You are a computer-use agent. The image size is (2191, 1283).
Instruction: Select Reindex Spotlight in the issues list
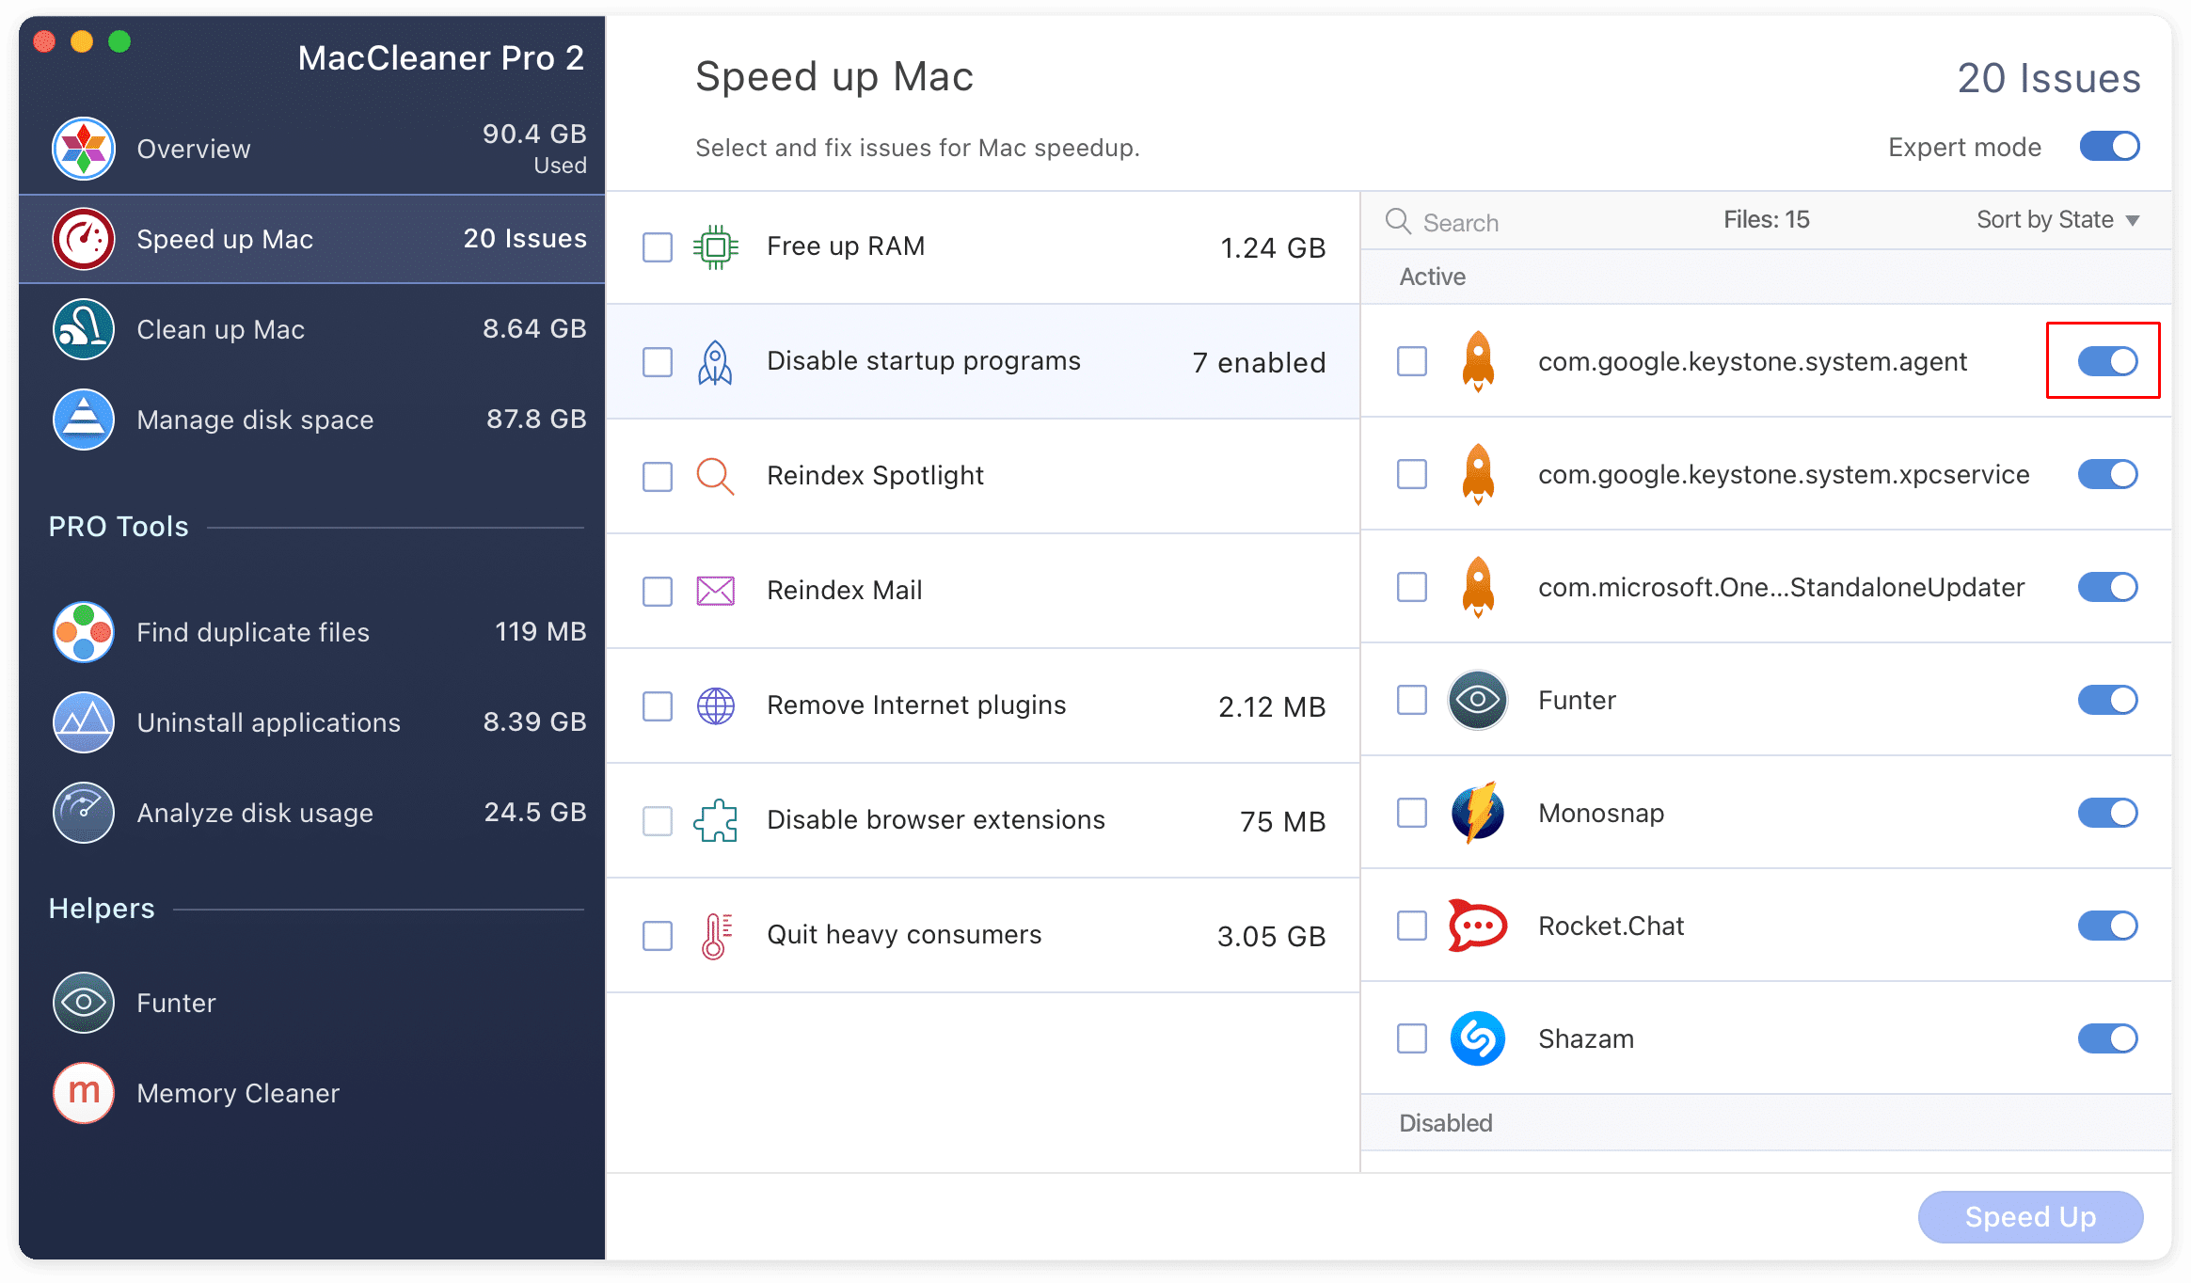click(875, 476)
